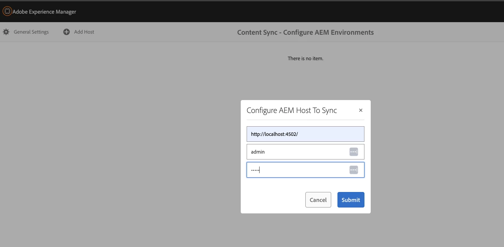Image resolution: width=504 pixels, height=247 pixels.
Task: Open Adobe Experience Manager home text link
Action: point(44,12)
